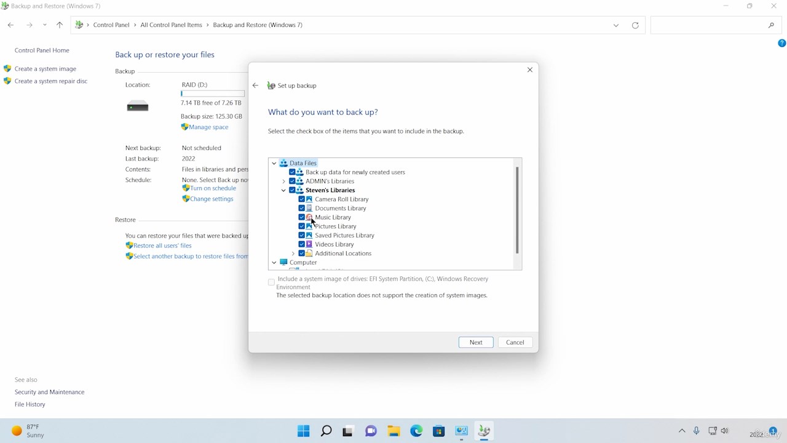Uncheck the Music Library checkbox
The width and height of the screenshot is (787, 443).
(x=302, y=217)
